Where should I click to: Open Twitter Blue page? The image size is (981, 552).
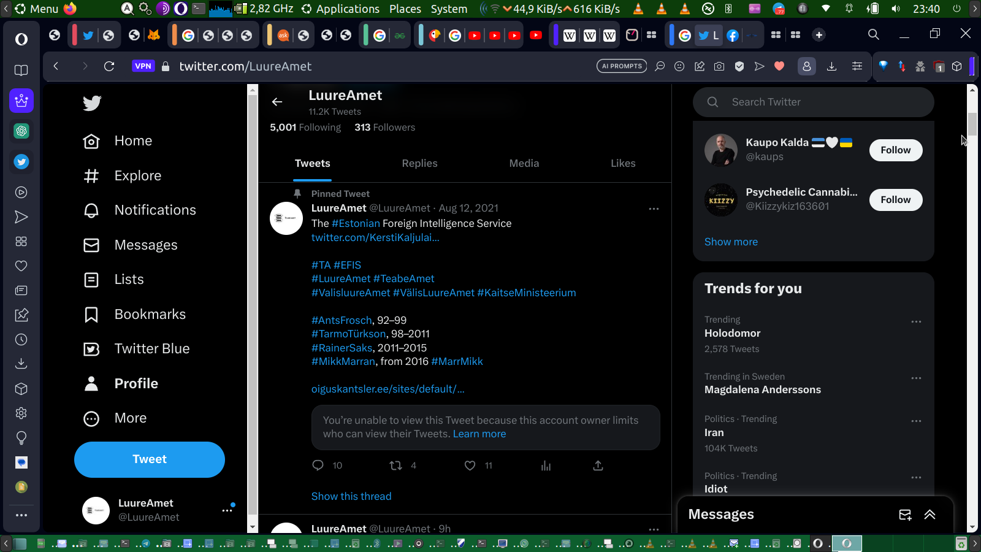point(137,349)
